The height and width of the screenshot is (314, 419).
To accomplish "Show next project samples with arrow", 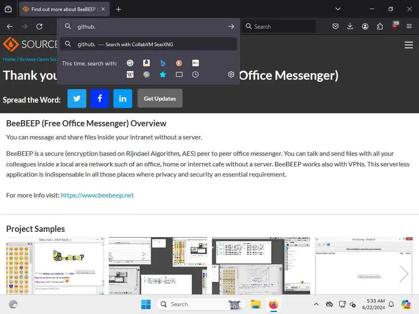I will click(404, 274).
